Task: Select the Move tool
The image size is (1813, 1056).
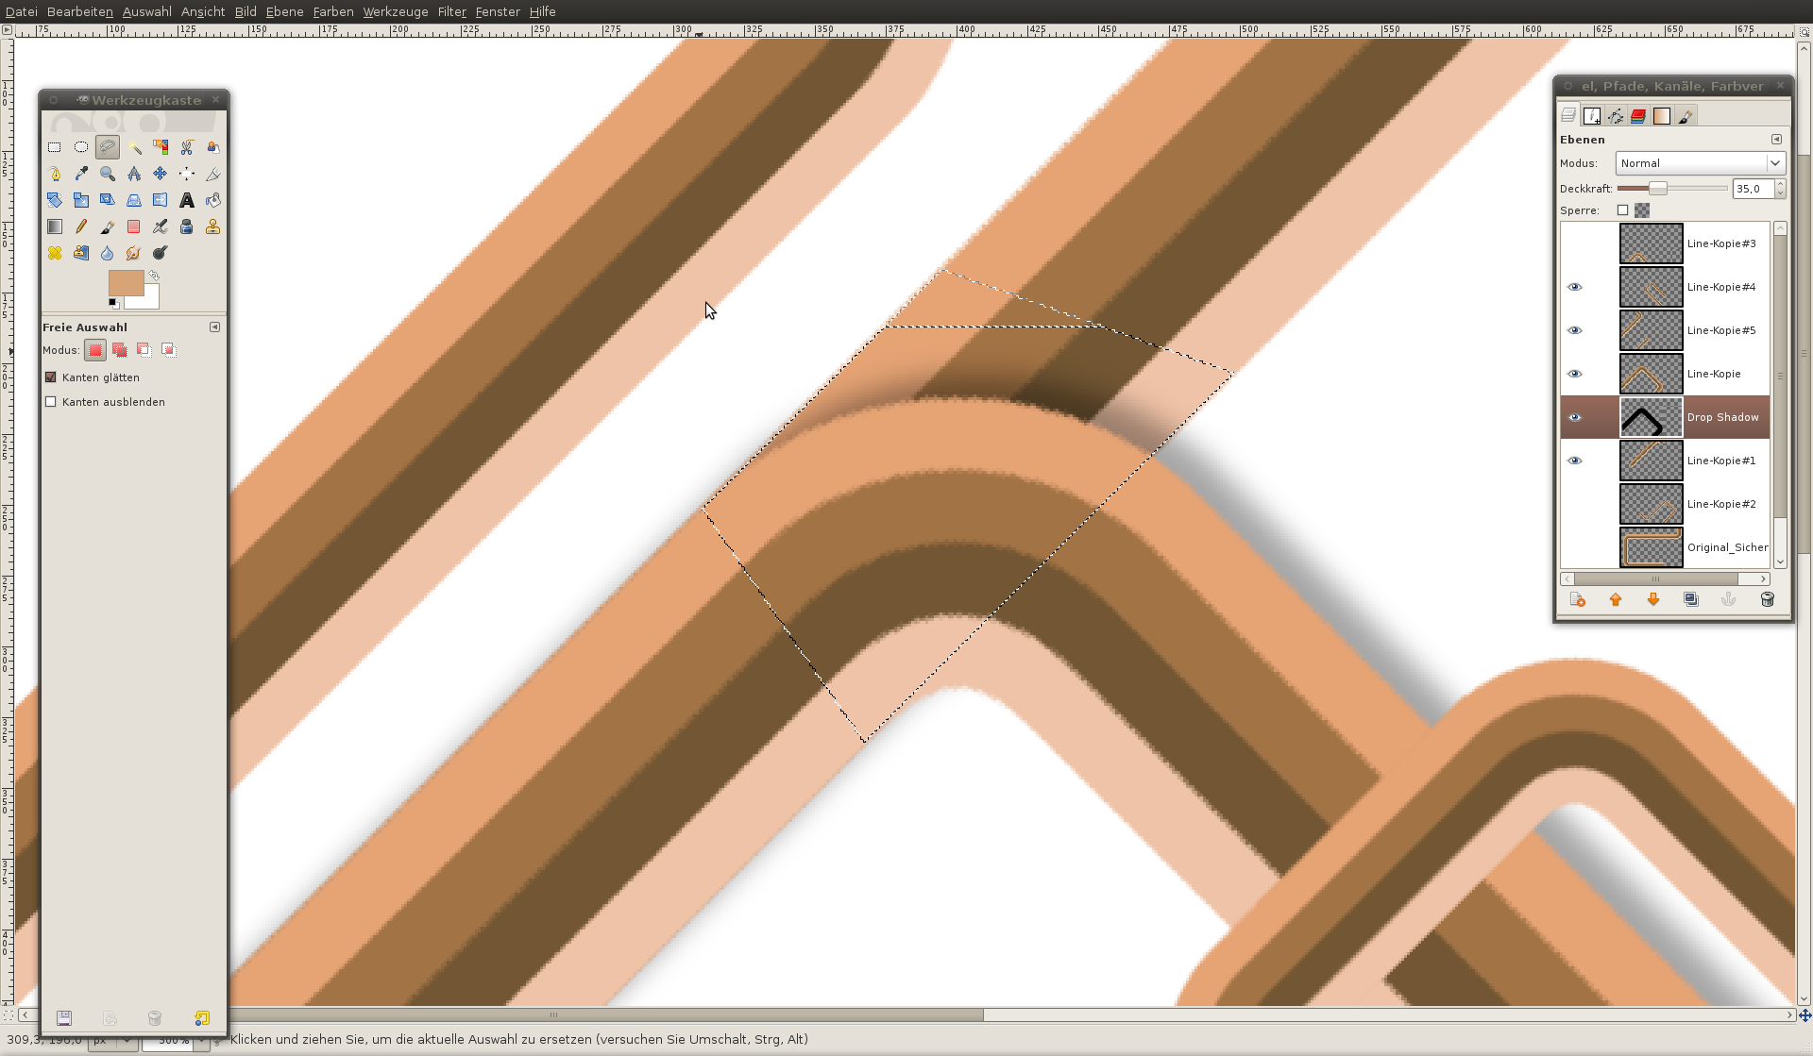Action: point(161,174)
